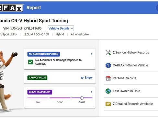Click the reliability slider handle at Great
The width and height of the screenshot is (158, 118).
(x=82, y=98)
